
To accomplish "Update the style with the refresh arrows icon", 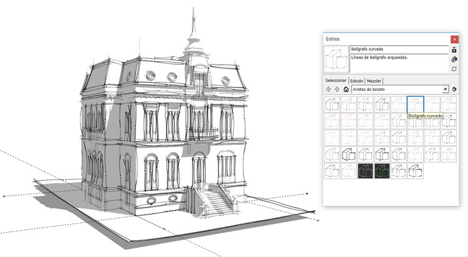I will [x=454, y=69].
